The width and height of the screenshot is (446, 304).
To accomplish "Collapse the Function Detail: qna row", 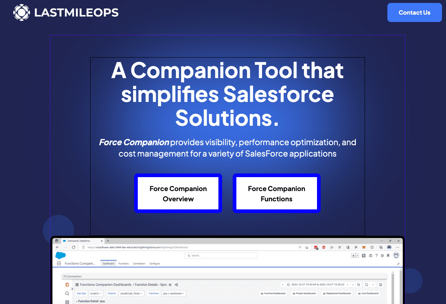I will click(x=91, y=301).
